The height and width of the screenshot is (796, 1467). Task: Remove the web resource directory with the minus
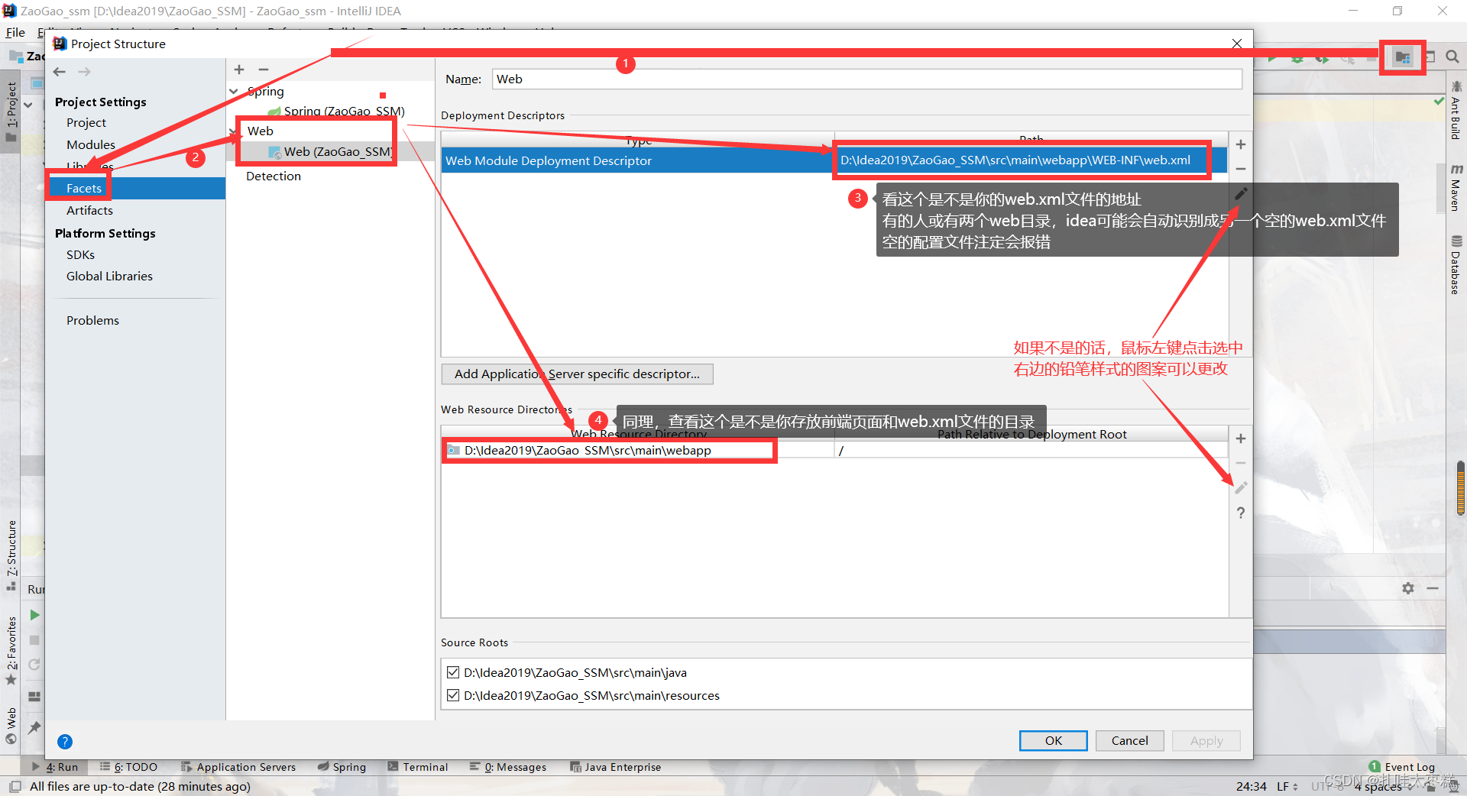click(1241, 463)
